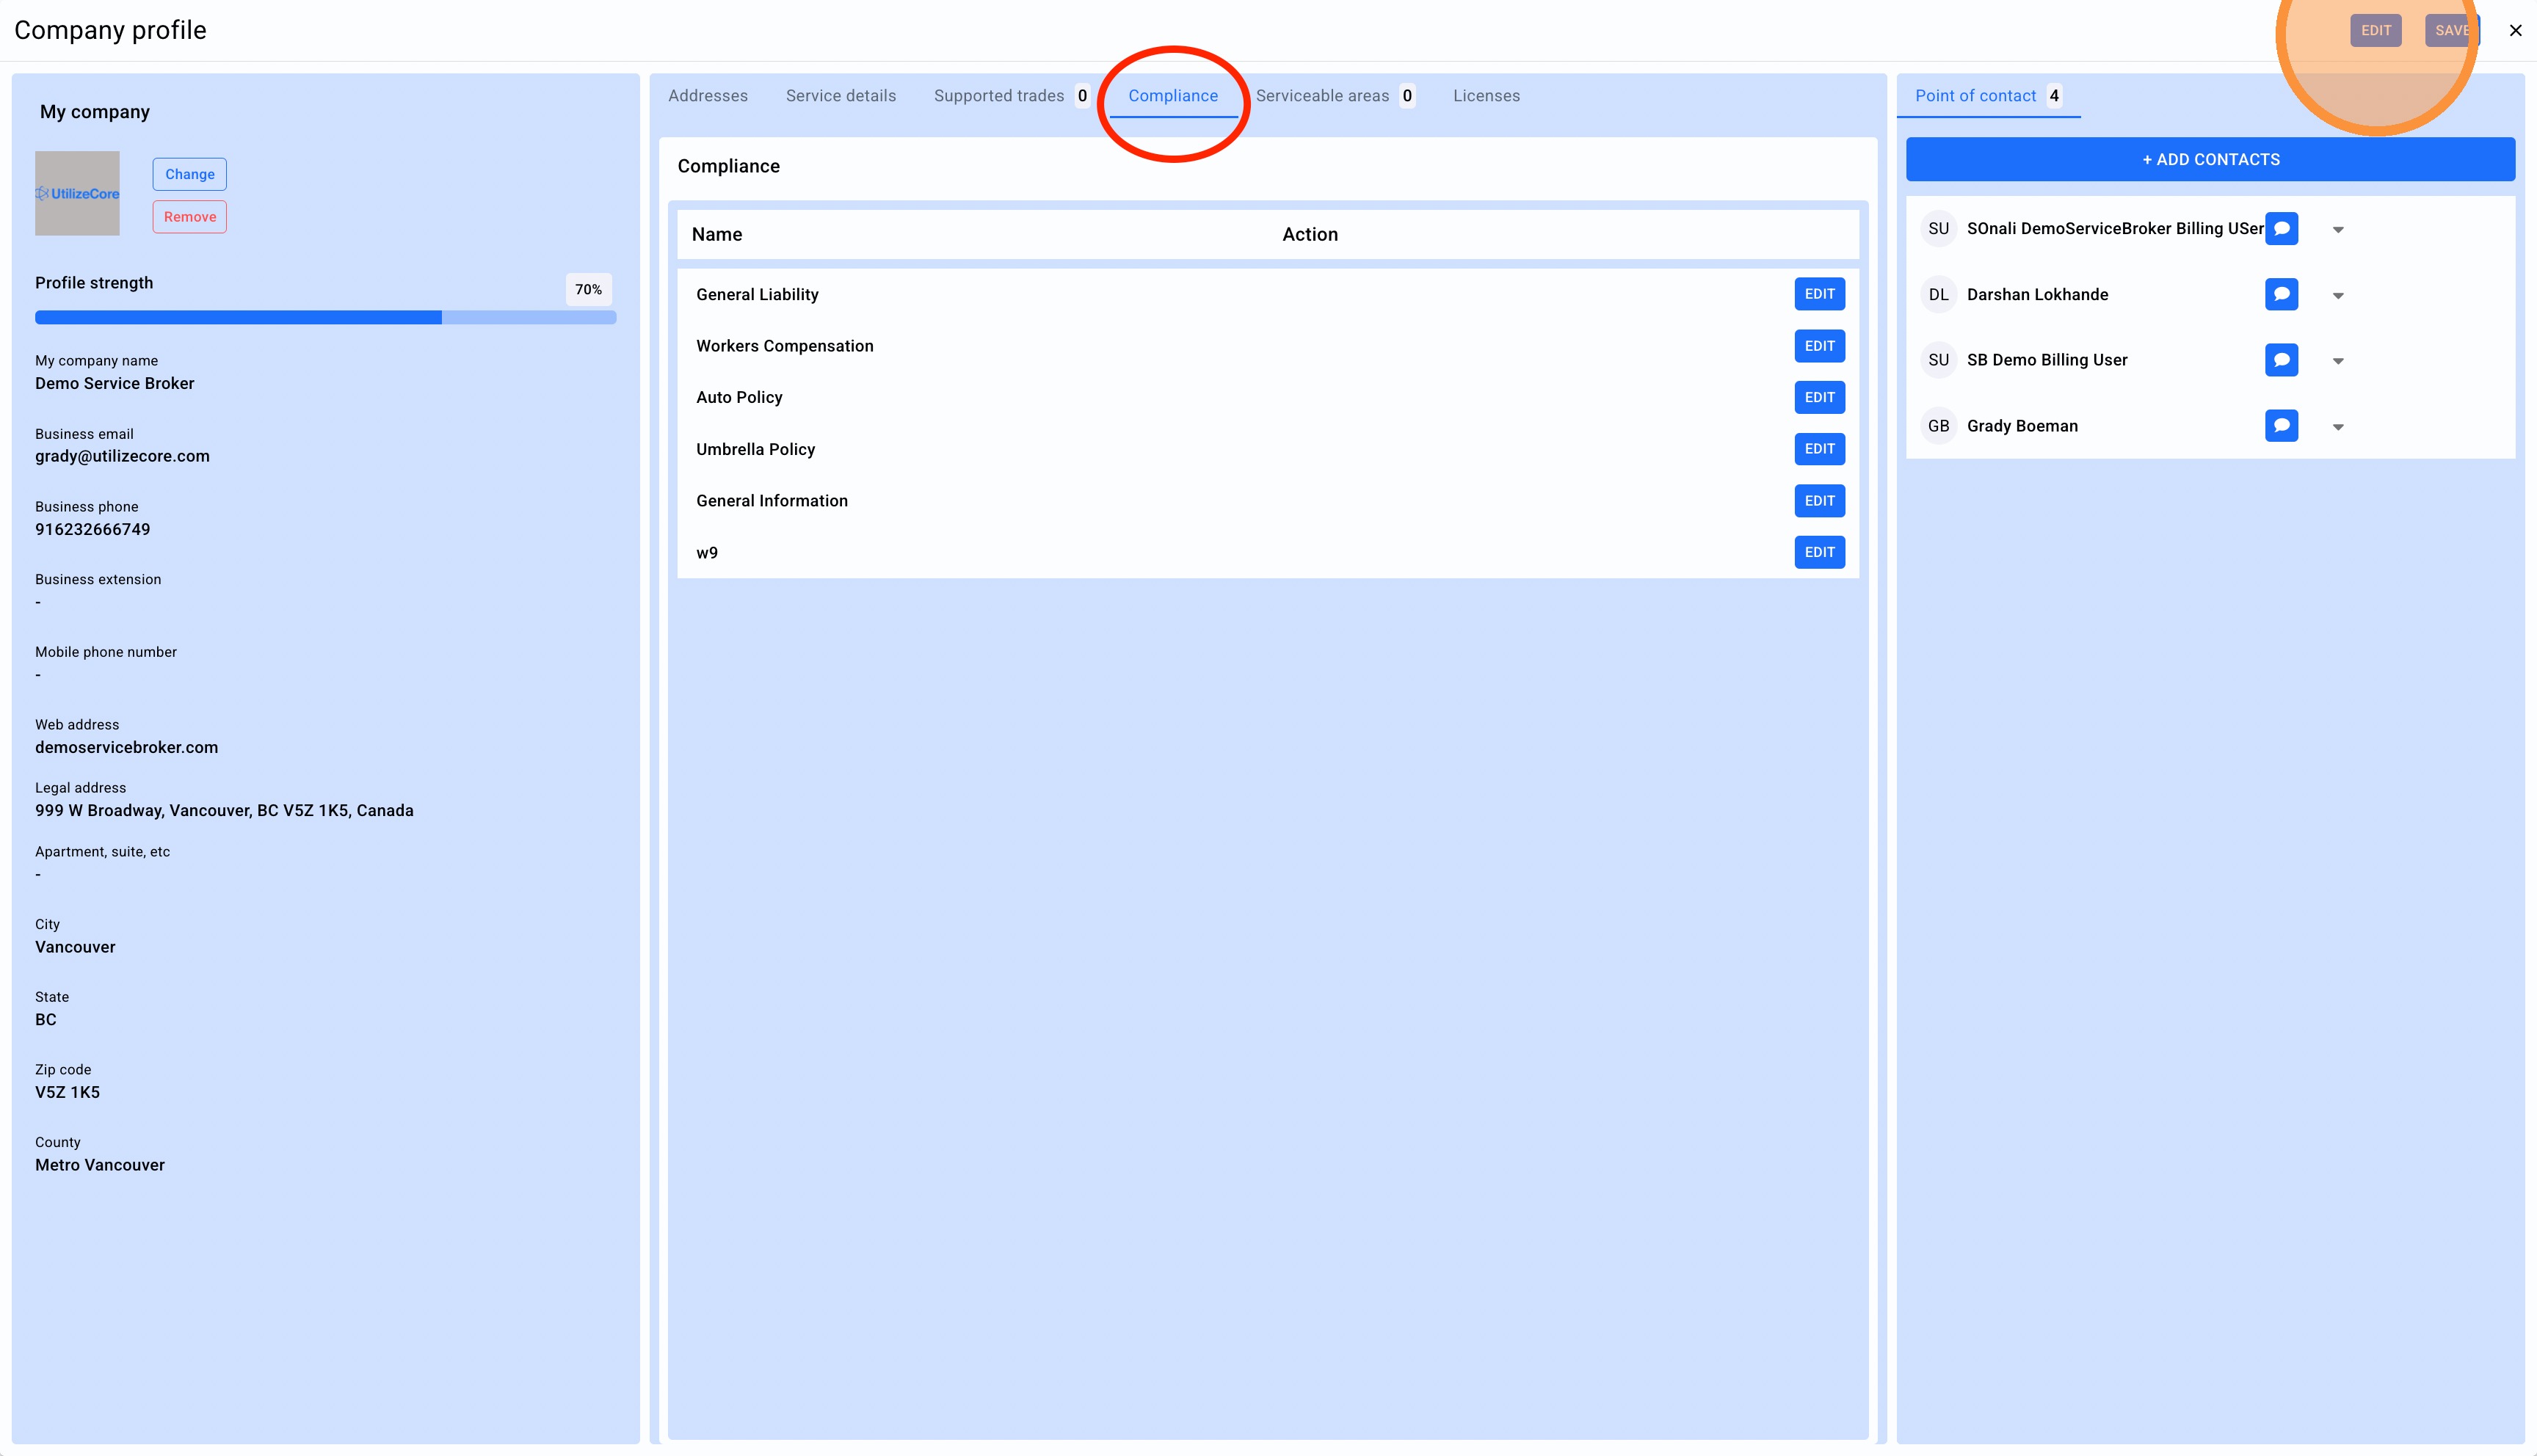
Task: Expand SB Demo Billing User details
Action: [x=2338, y=361]
